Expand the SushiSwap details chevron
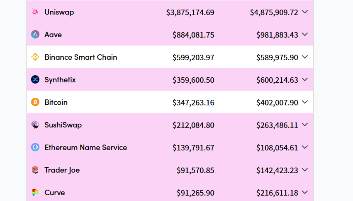 305,125
